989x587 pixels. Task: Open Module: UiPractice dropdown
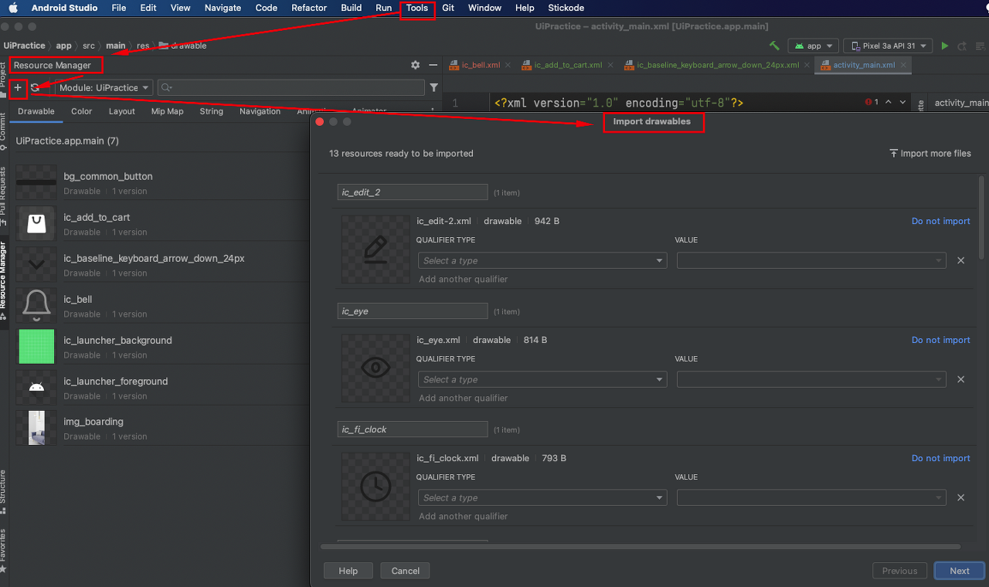(x=104, y=87)
